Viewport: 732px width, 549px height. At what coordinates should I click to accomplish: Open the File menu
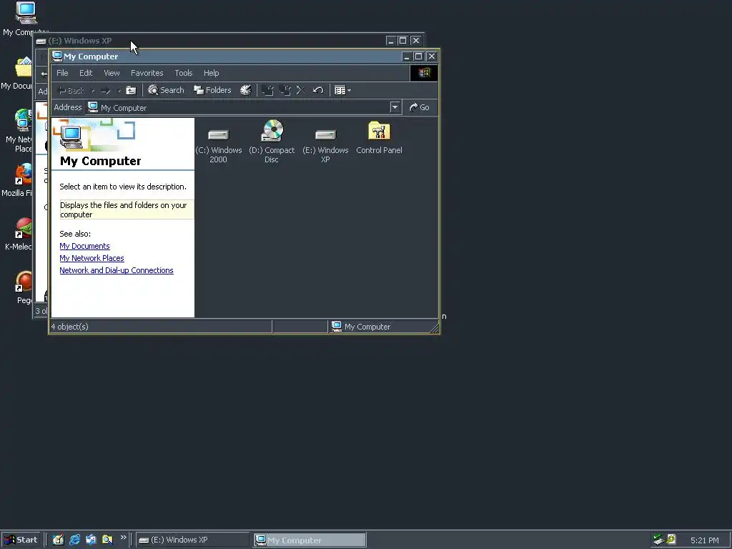tap(62, 73)
